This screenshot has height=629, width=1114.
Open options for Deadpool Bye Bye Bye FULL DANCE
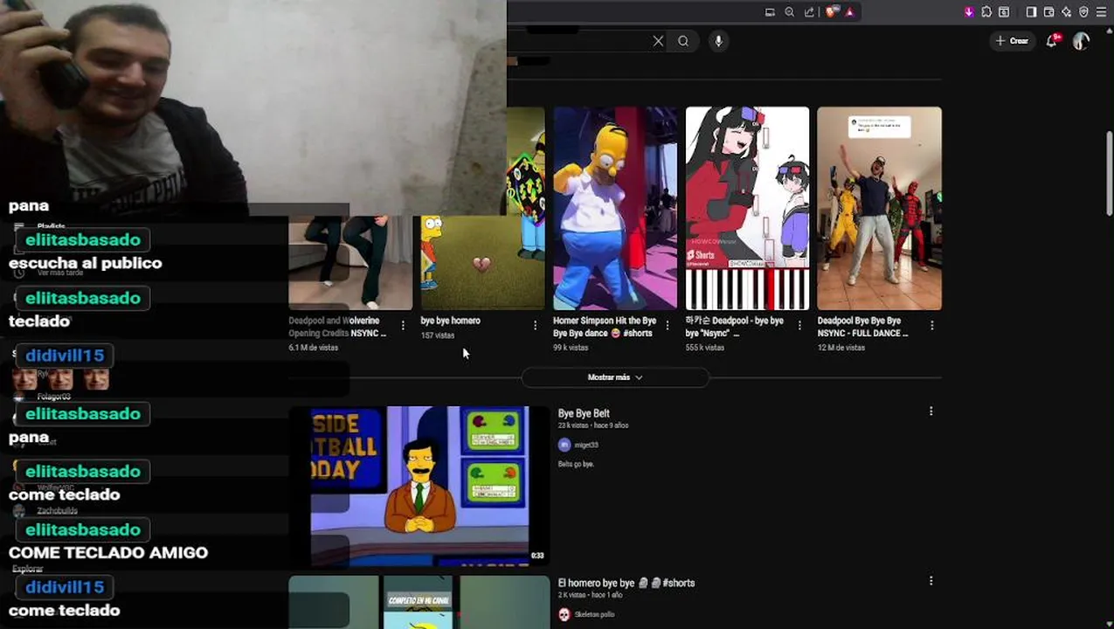coord(931,325)
